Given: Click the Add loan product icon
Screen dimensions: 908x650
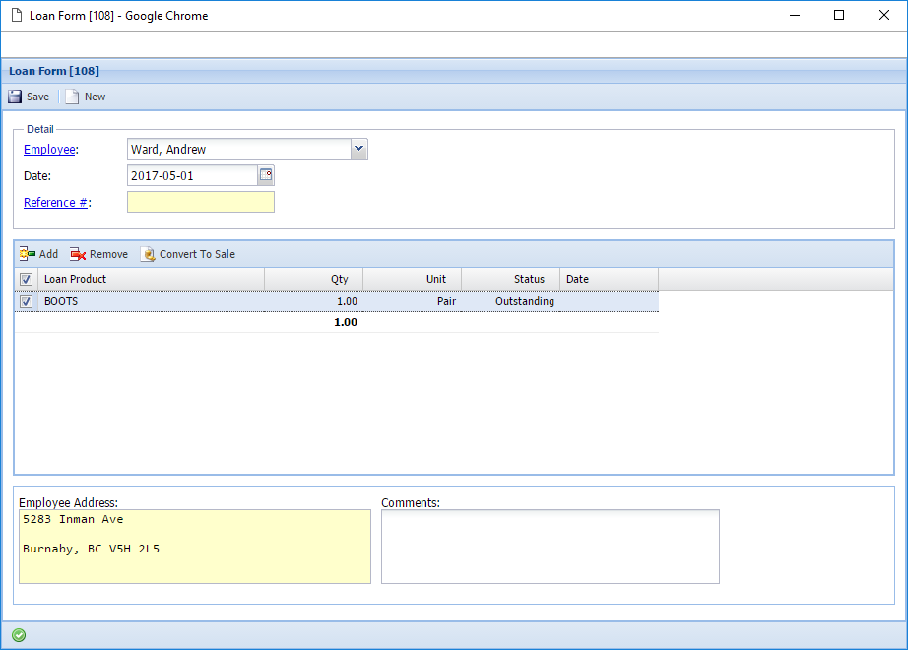Looking at the screenshot, I should pyautogui.click(x=28, y=254).
